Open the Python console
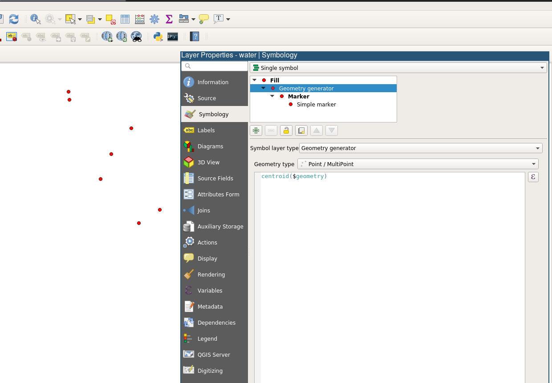 (158, 37)
